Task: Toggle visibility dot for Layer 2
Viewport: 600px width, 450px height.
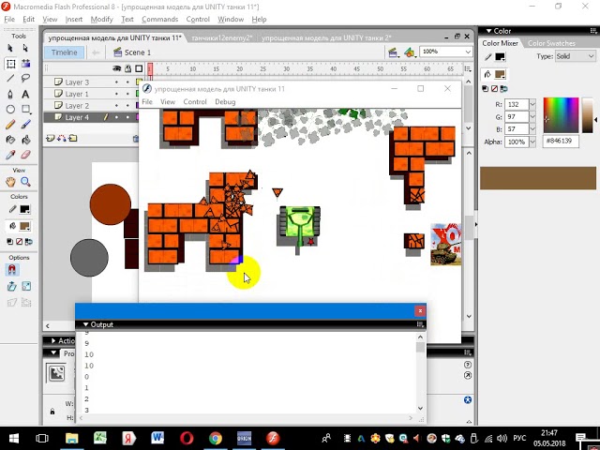Action: pyautogui.click(x=116, y=106)
